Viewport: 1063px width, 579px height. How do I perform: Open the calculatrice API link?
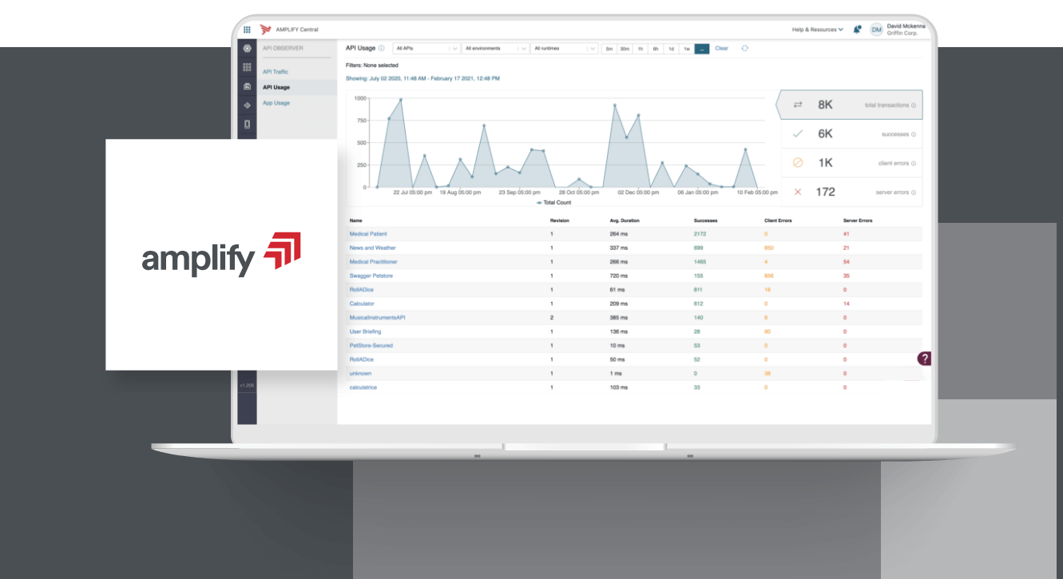363,387
